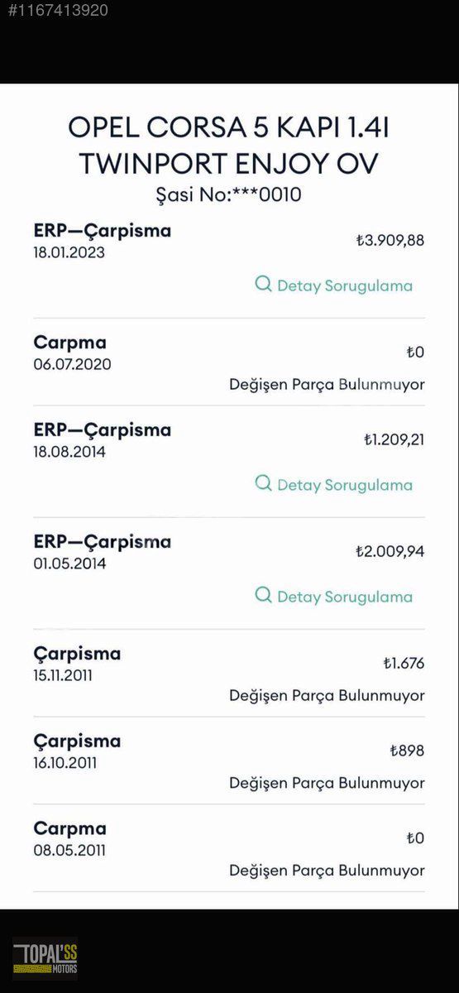Select the ERP—Çarpisma entry dated 01.05.2014
Screen dimensions: 459x993
229,573
